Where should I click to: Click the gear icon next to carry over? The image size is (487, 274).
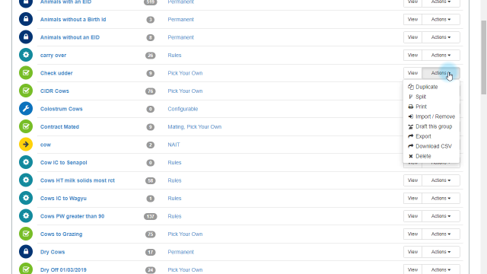click(x=26, y=55)
